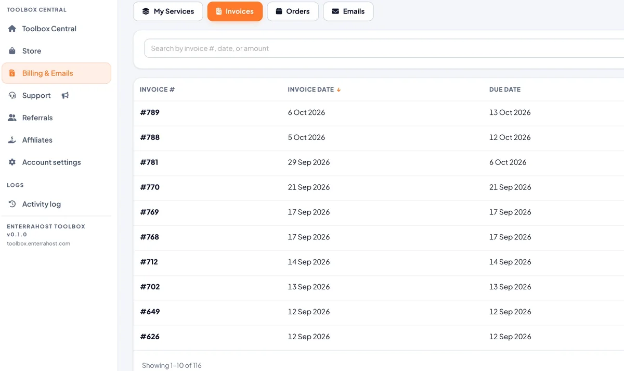Open invoice #769
Screen dimensions: 624x371
(150, 212)
